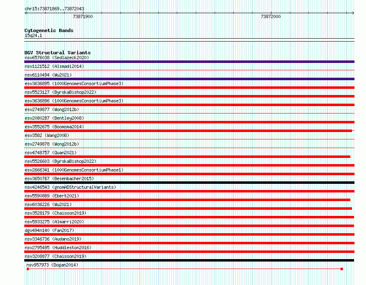The image size is (366, 285).
Task: Click nsv5523127 (ByrskaBishop2022) label
Action: point(60,92)
